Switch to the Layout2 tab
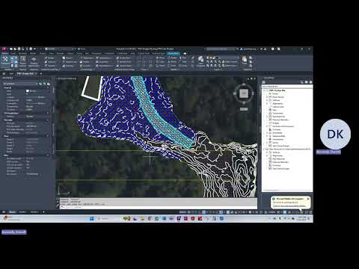359x269 pixels. pos(34,212)
